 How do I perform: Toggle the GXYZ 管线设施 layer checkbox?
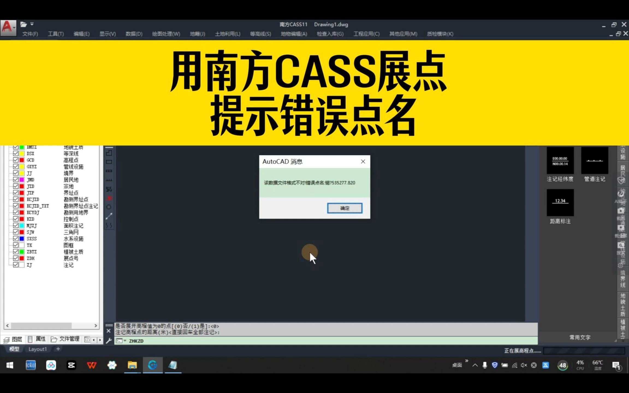16,166
